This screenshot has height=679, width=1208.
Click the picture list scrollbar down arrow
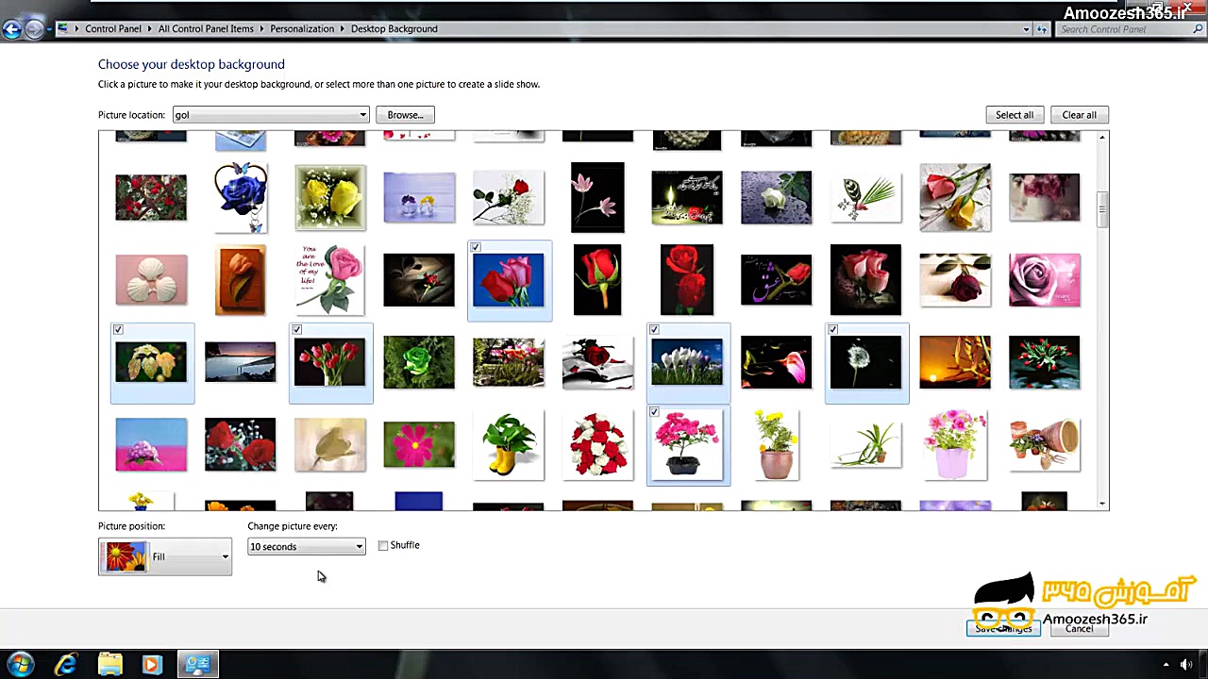(1102, 505)
